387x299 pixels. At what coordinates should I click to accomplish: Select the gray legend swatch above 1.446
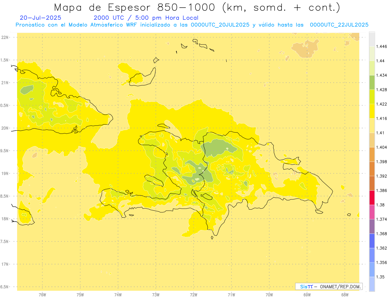click(x=372, y=39)
